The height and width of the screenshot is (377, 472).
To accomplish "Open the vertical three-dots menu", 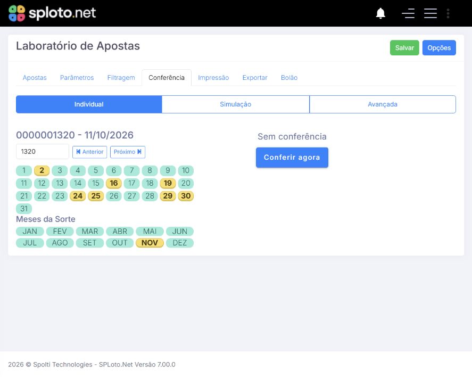I will point(448,13).
